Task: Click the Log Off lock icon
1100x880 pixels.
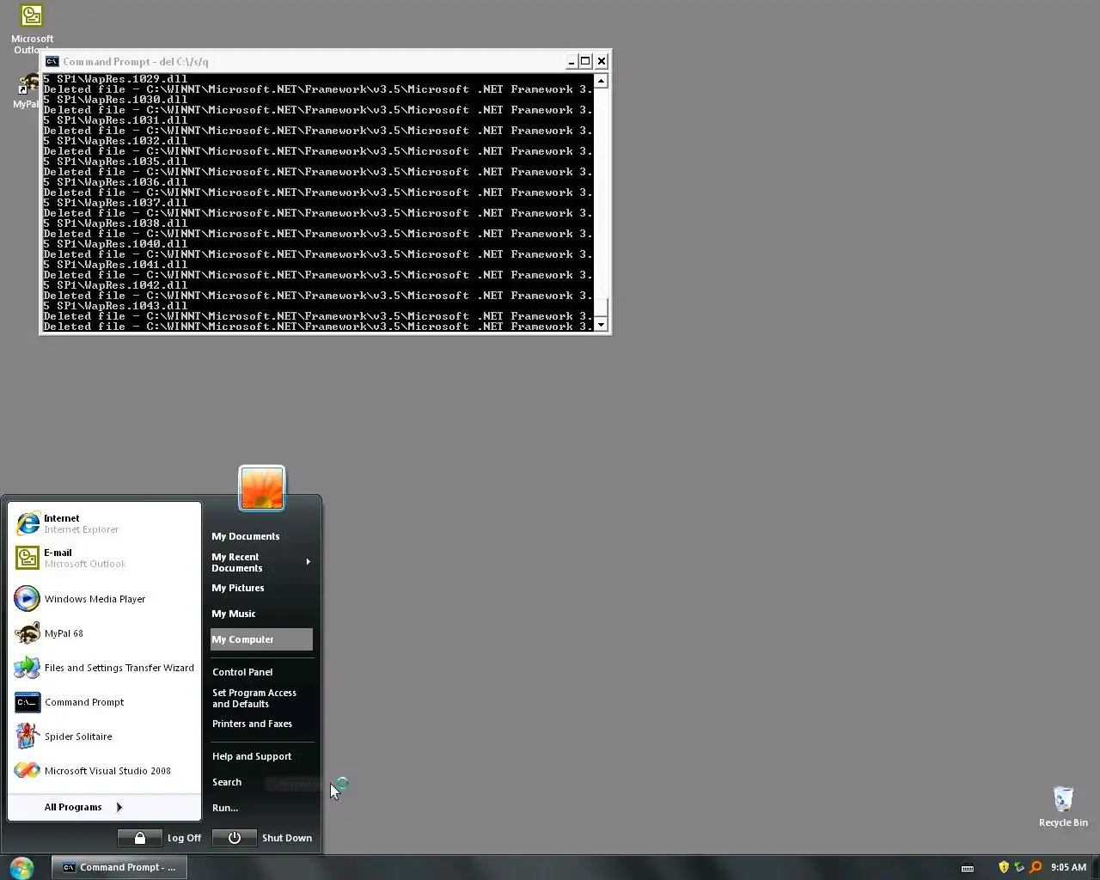Action: pyautogui.click(x=139, y=838)
